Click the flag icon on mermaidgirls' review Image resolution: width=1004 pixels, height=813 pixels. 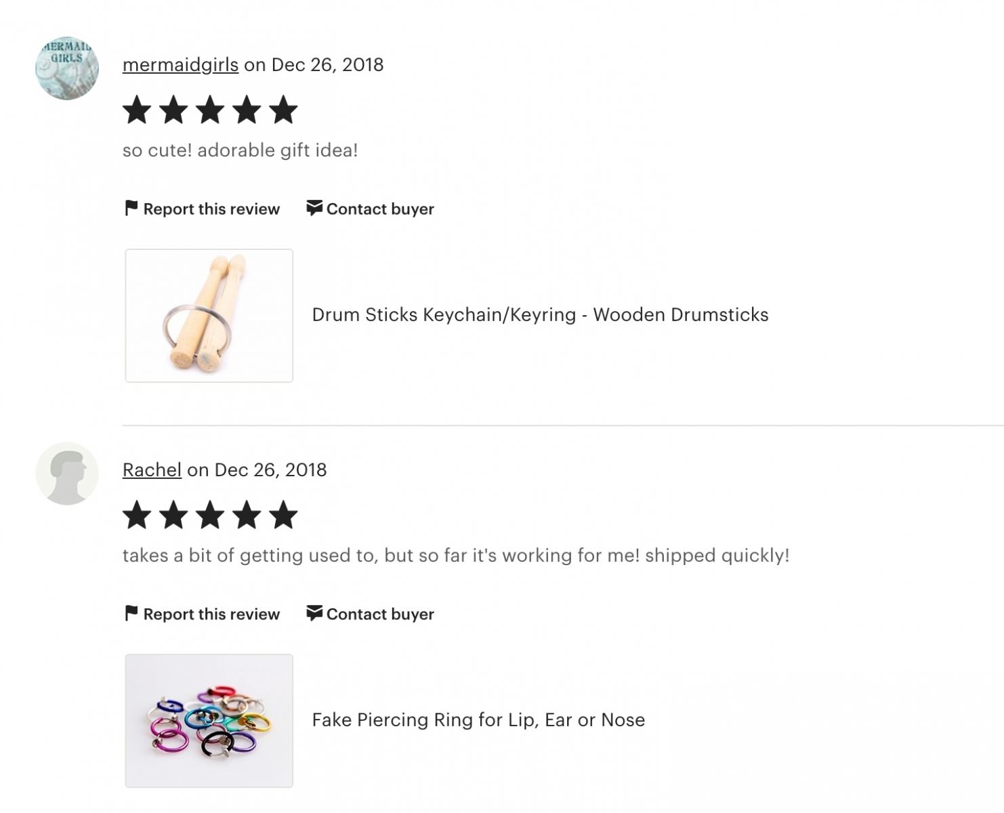tap(131, 208)
